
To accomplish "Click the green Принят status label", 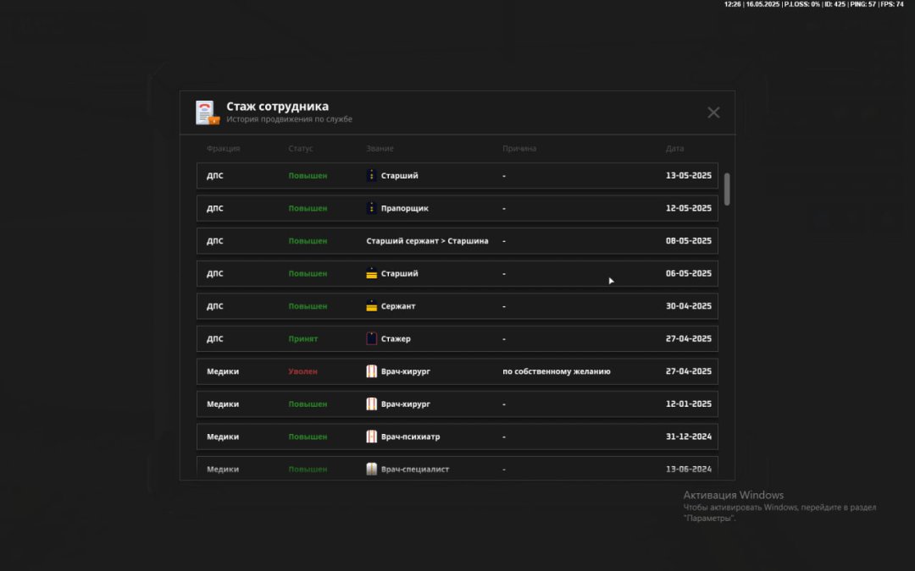I will tap(302, 339).
